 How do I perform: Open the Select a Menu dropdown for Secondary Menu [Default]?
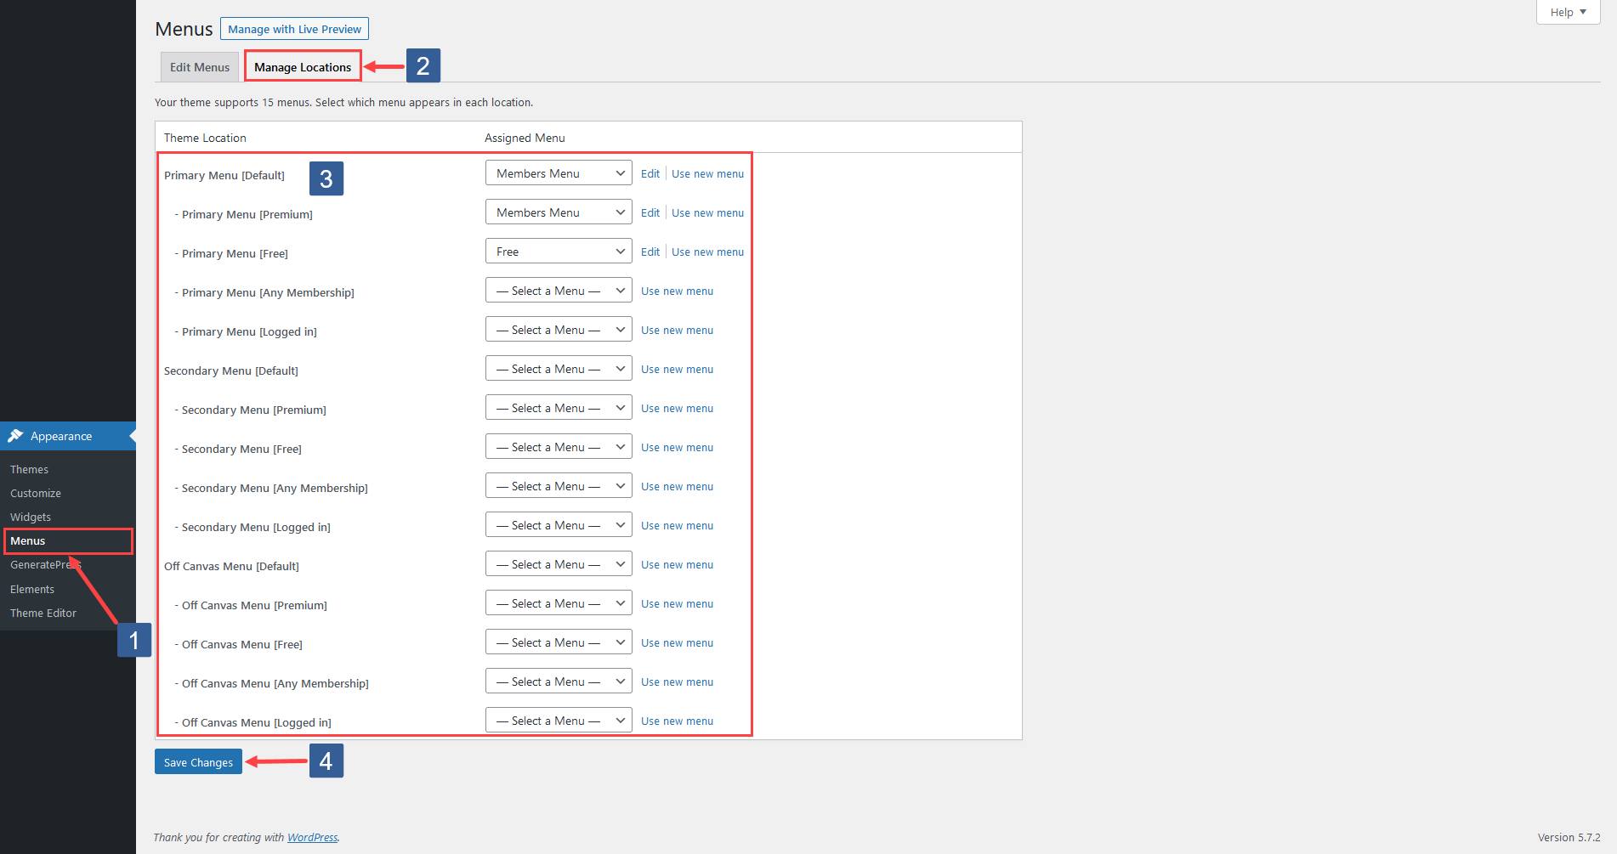[x=558, y=368]
